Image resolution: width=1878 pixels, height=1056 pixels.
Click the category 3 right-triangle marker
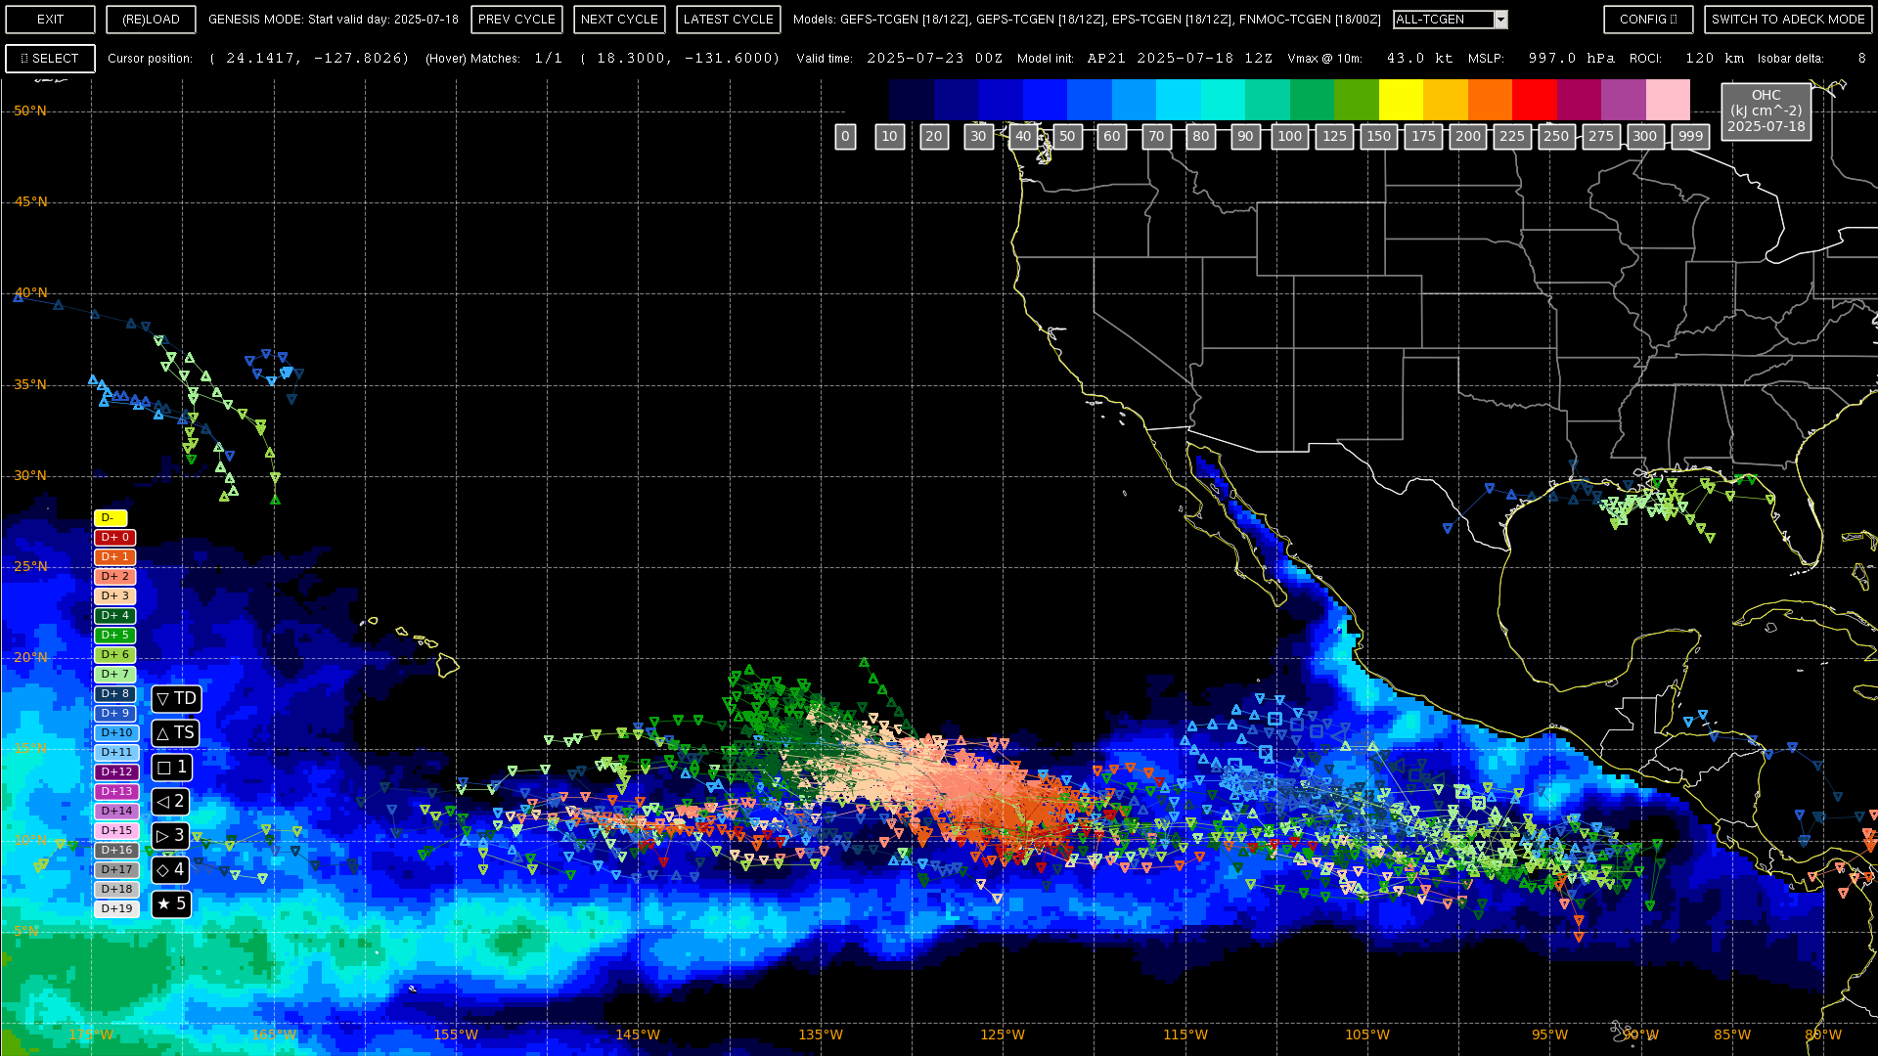tap(163, 836)
